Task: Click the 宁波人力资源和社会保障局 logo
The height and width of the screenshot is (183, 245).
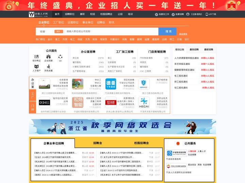Action: 176,166
